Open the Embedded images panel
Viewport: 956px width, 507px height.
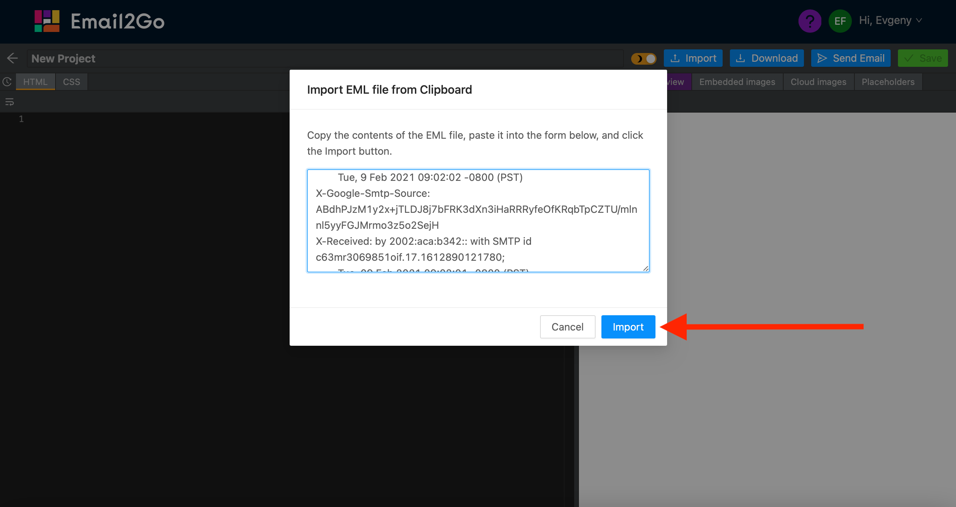point(737,81)
